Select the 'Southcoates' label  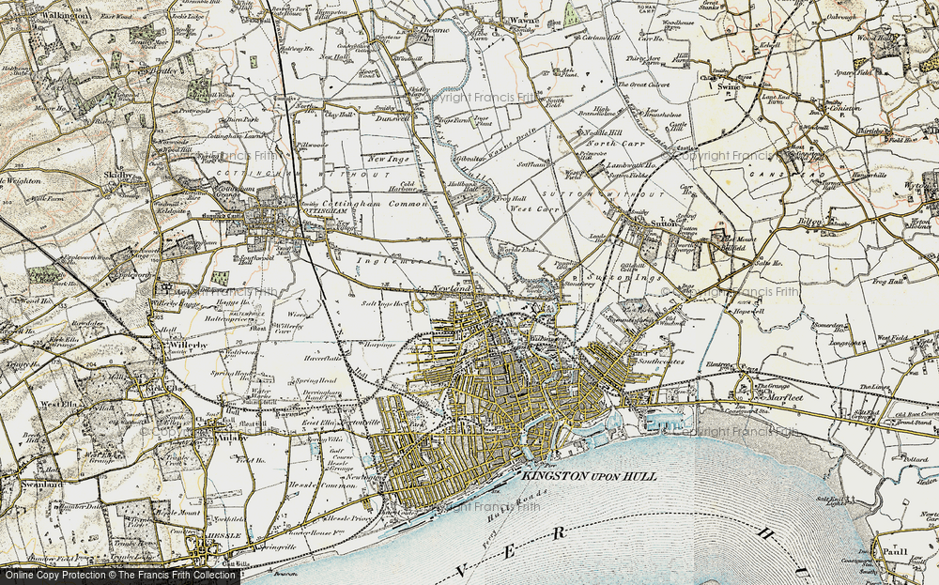660,362
